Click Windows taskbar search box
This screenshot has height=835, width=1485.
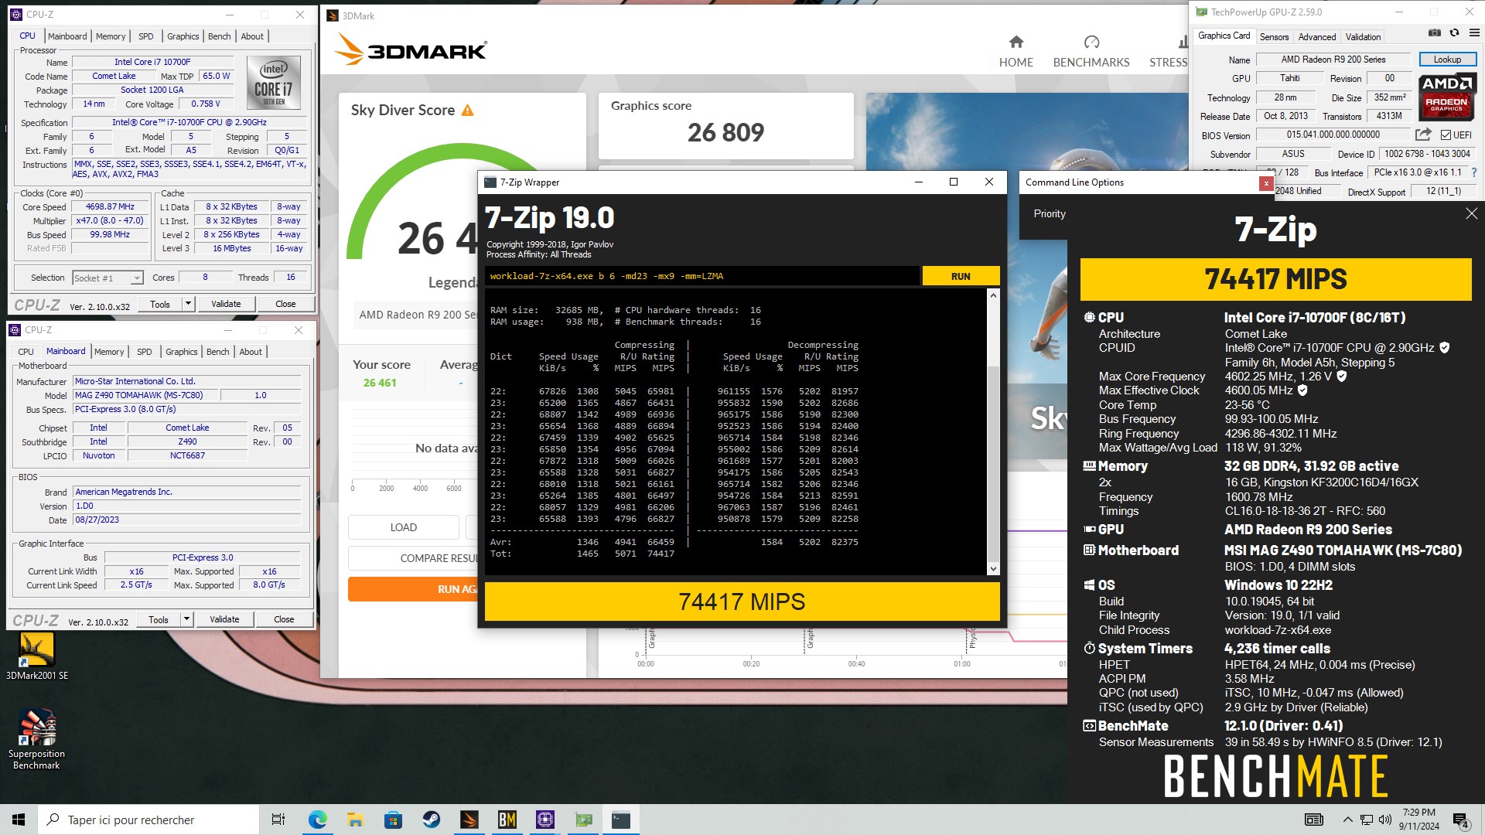[148, 820]
